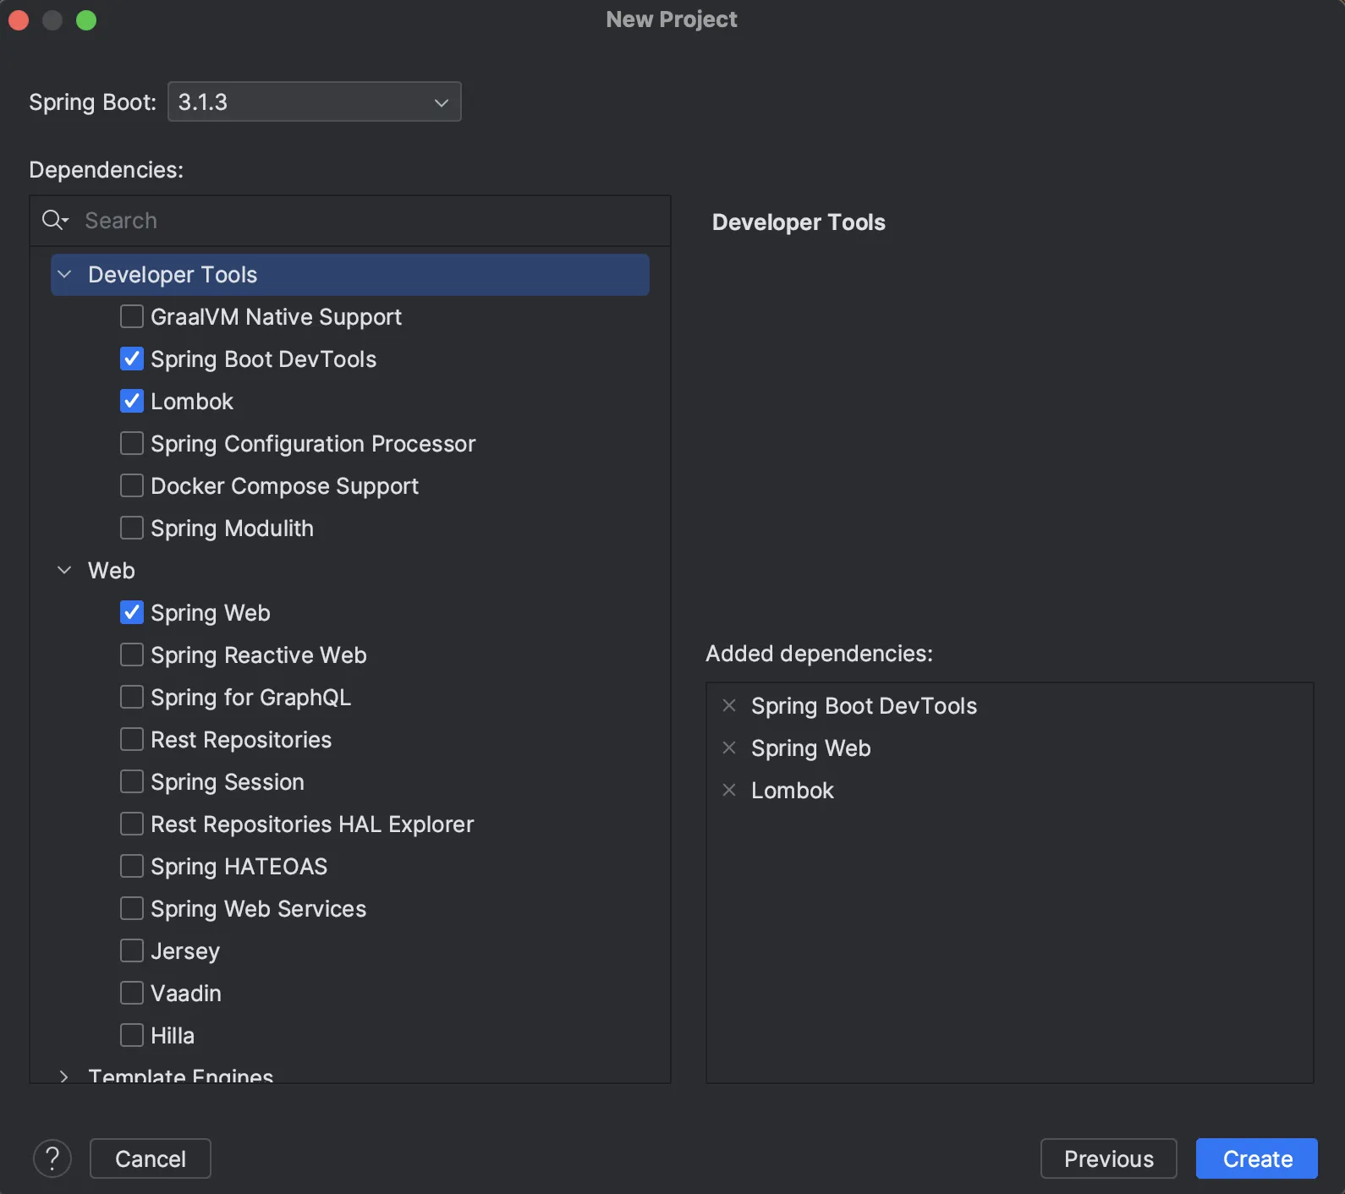Viewport: 1345px width, 1194px height.
Task: Click the Spring for GraphQL label
Action: [x=251, y=698]
